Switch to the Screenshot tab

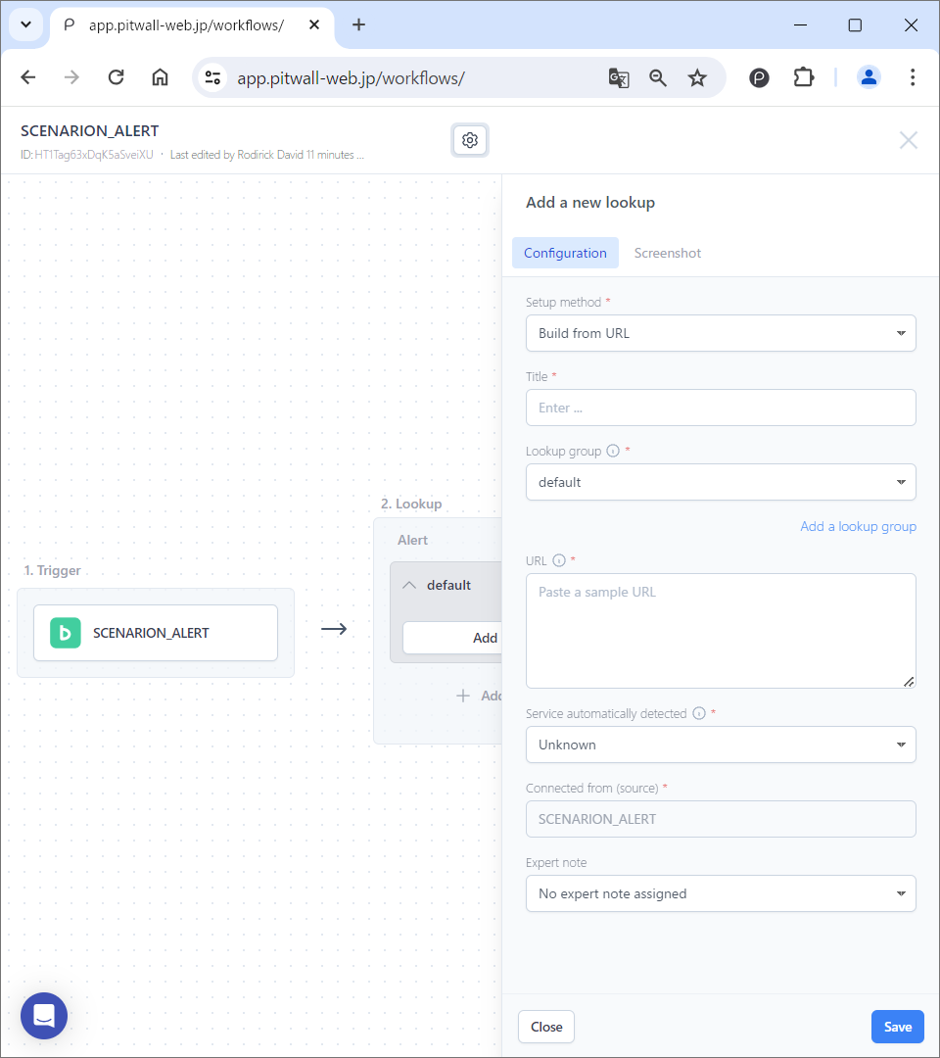click(x=667, y=253)
